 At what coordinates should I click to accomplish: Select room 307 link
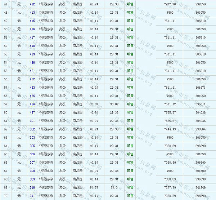[32, 163]
